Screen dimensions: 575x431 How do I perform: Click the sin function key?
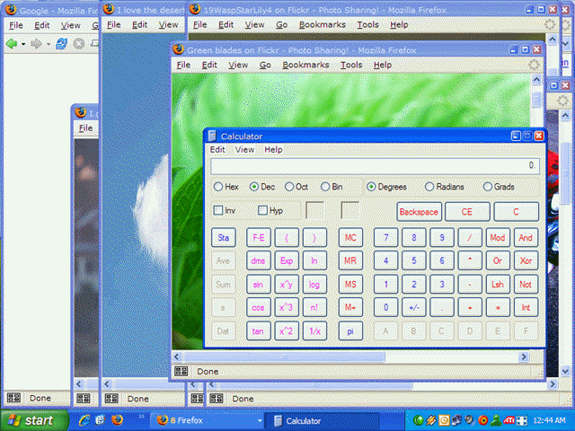point(258,285)
